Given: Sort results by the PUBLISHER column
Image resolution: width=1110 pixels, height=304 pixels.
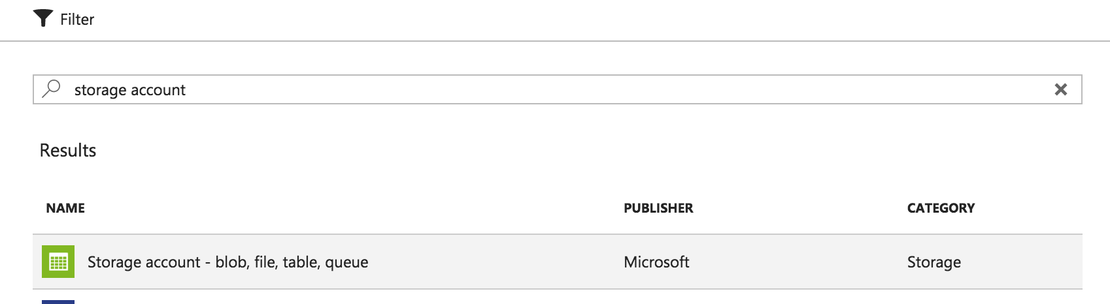Looking at the screenshot, I should [x=658, y=208].
